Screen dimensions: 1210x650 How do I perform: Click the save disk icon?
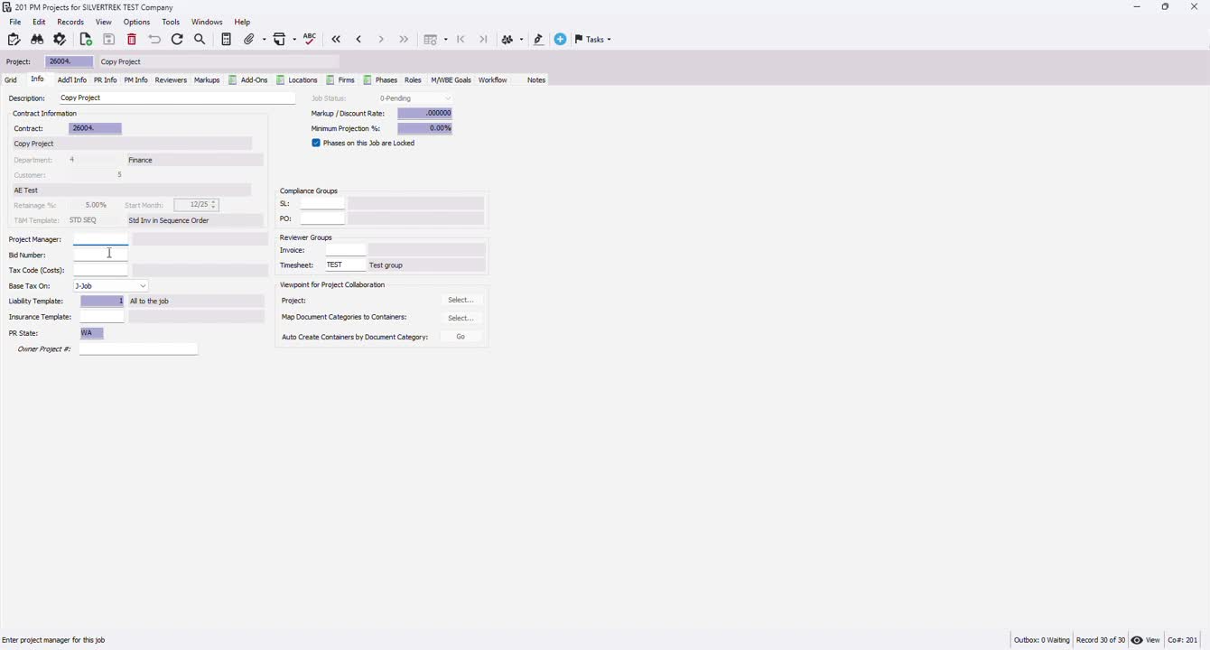tap(108, 40)
